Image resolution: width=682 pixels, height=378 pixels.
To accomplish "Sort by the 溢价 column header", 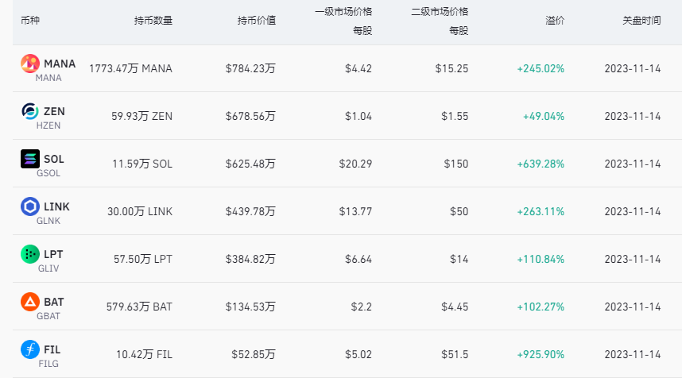I will click(555, 21).
